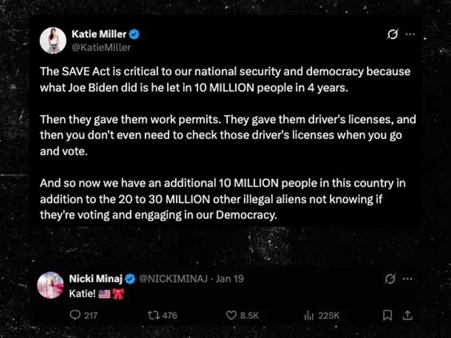
Task: Expand more options on Nicki Minaj's reply
Action: pyautogui.click(x=408, y=279)
